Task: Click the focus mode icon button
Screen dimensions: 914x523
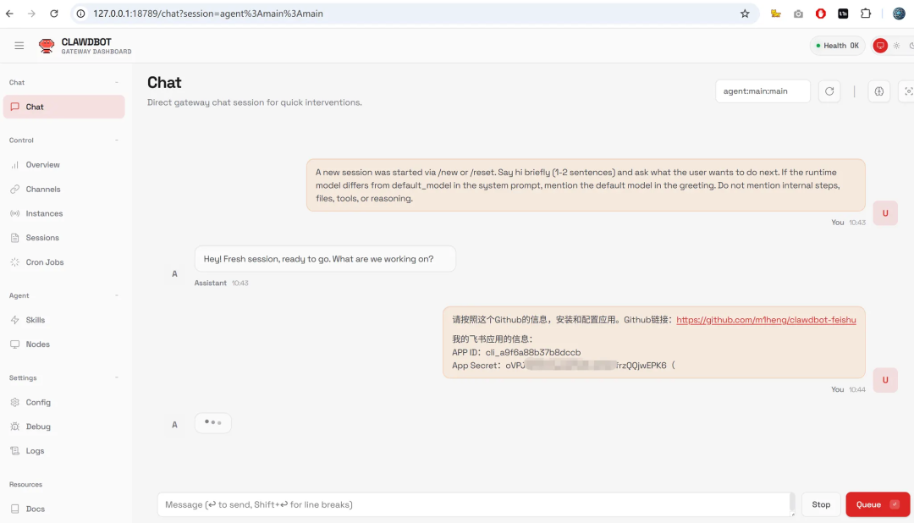Action: pos(907,91)
